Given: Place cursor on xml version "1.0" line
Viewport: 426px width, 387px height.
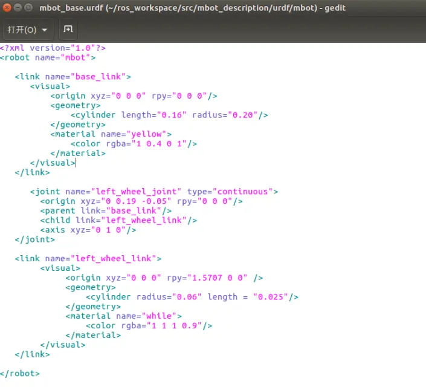Looking at the screenshot, I should 53,48.
